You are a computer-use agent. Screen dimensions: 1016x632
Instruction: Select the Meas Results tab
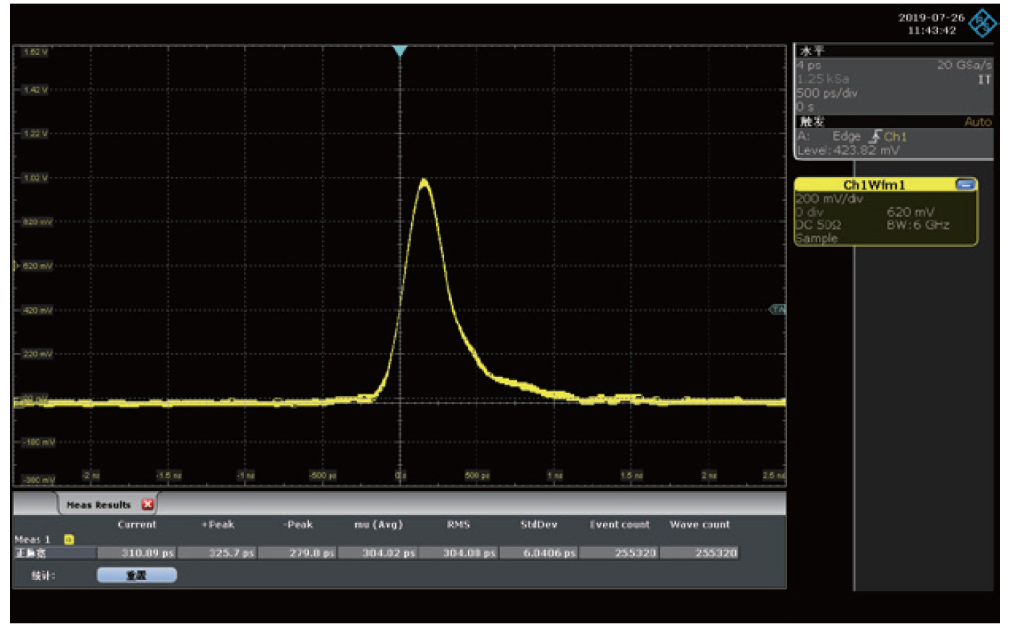(98, 505)
